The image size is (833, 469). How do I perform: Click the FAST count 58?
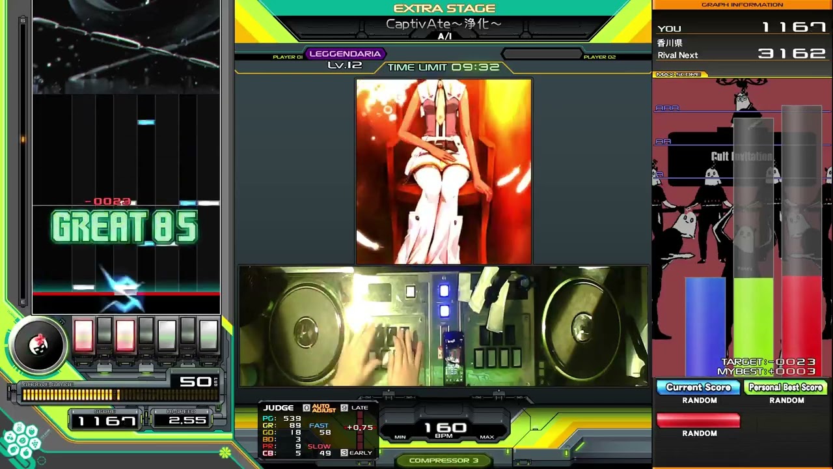click(325, 433)
